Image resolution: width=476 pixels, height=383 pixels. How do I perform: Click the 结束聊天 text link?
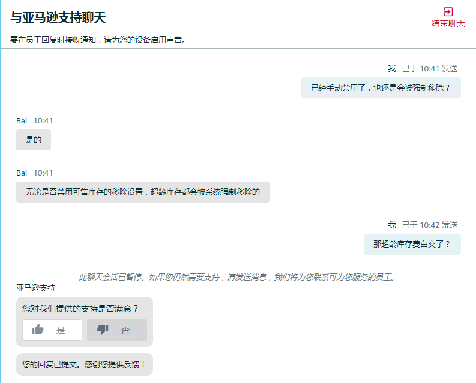(x=448, y=23)
